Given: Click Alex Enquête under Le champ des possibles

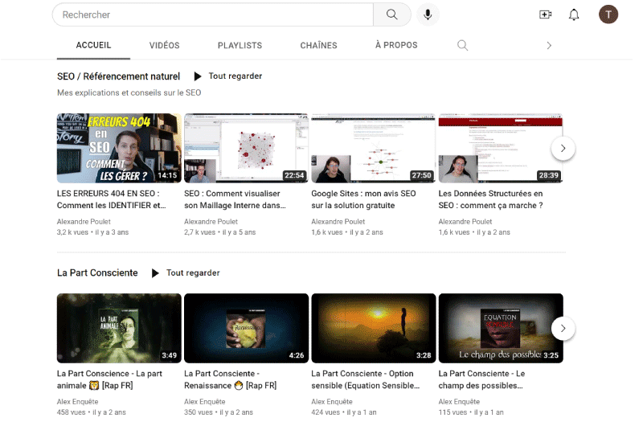Looking at the screenshot, I should coord(459,402).
